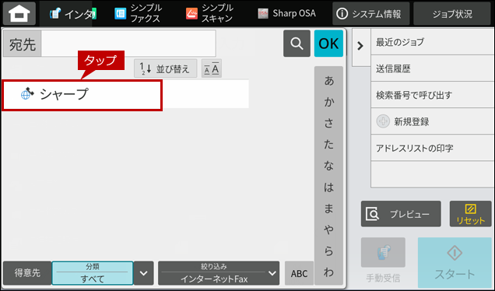Open the 絞り込み インターネットFax filter dropdown
The image size is (495, 291).
(219, 273)
